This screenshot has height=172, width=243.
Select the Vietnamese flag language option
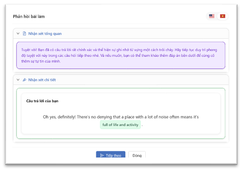coord(222,16)
